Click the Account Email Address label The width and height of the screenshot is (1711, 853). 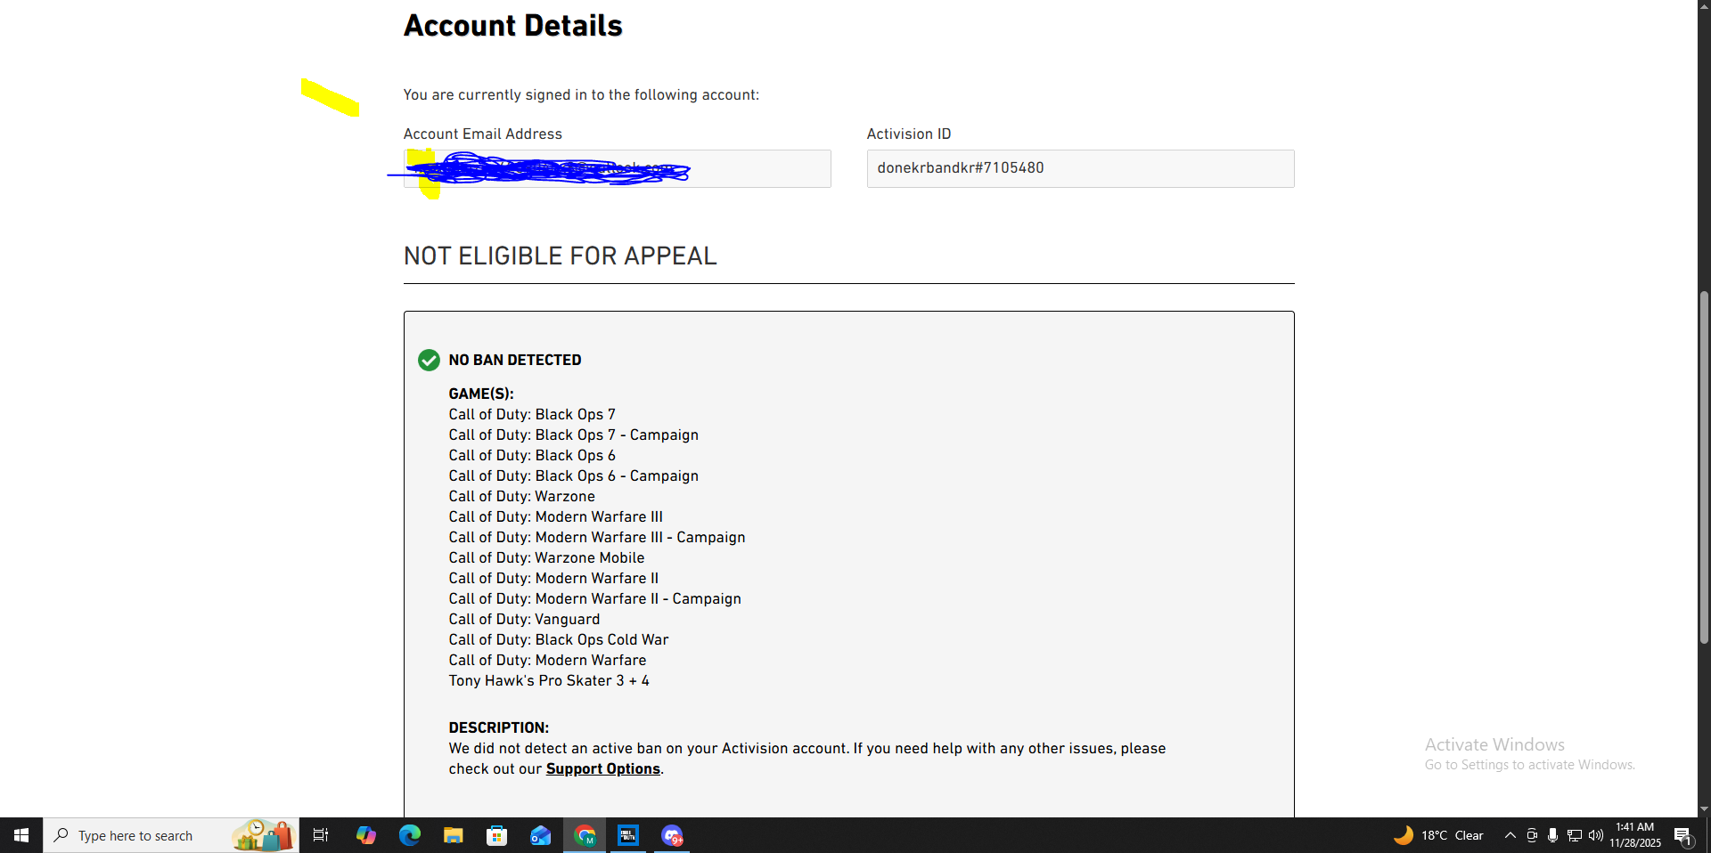point(483,134)
